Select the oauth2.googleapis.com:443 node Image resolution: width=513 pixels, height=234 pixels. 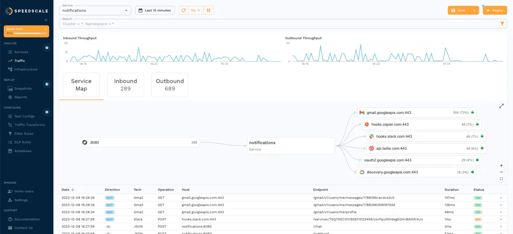click(422, 160)
